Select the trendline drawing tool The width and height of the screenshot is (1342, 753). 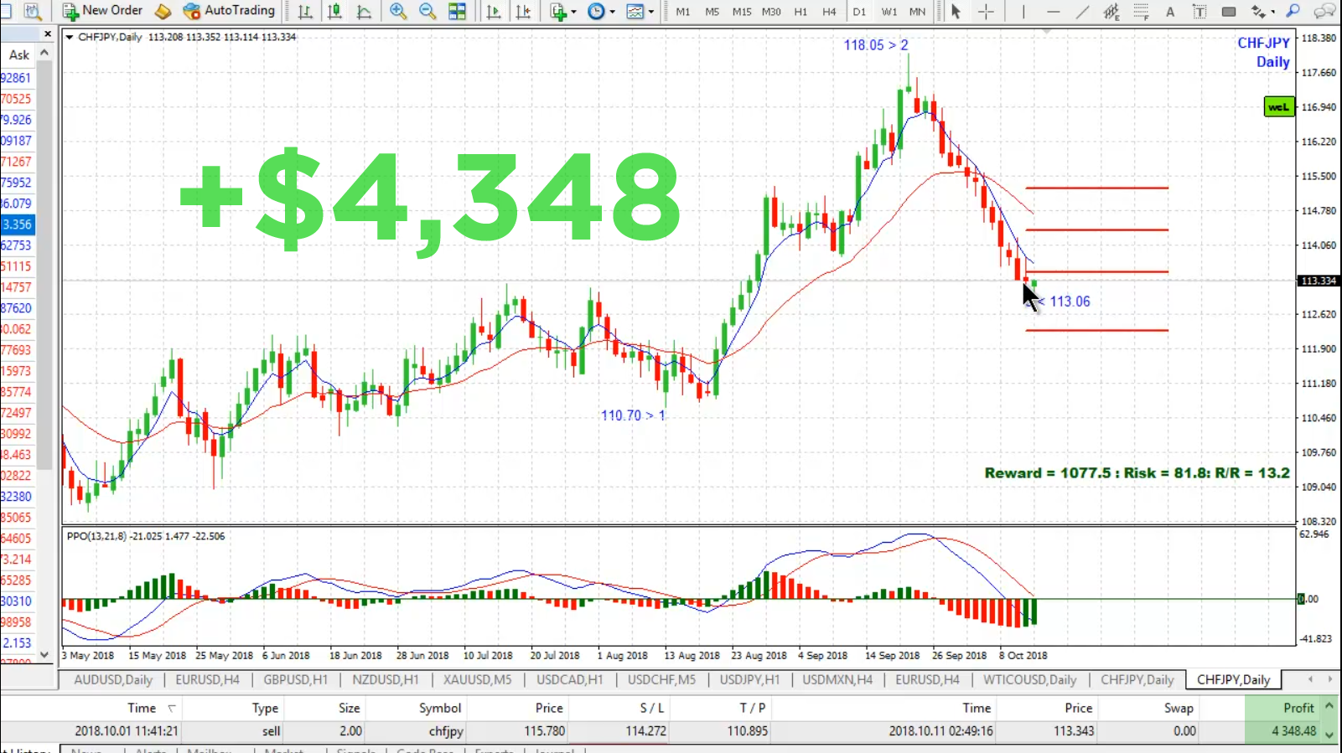point(1082,12)
